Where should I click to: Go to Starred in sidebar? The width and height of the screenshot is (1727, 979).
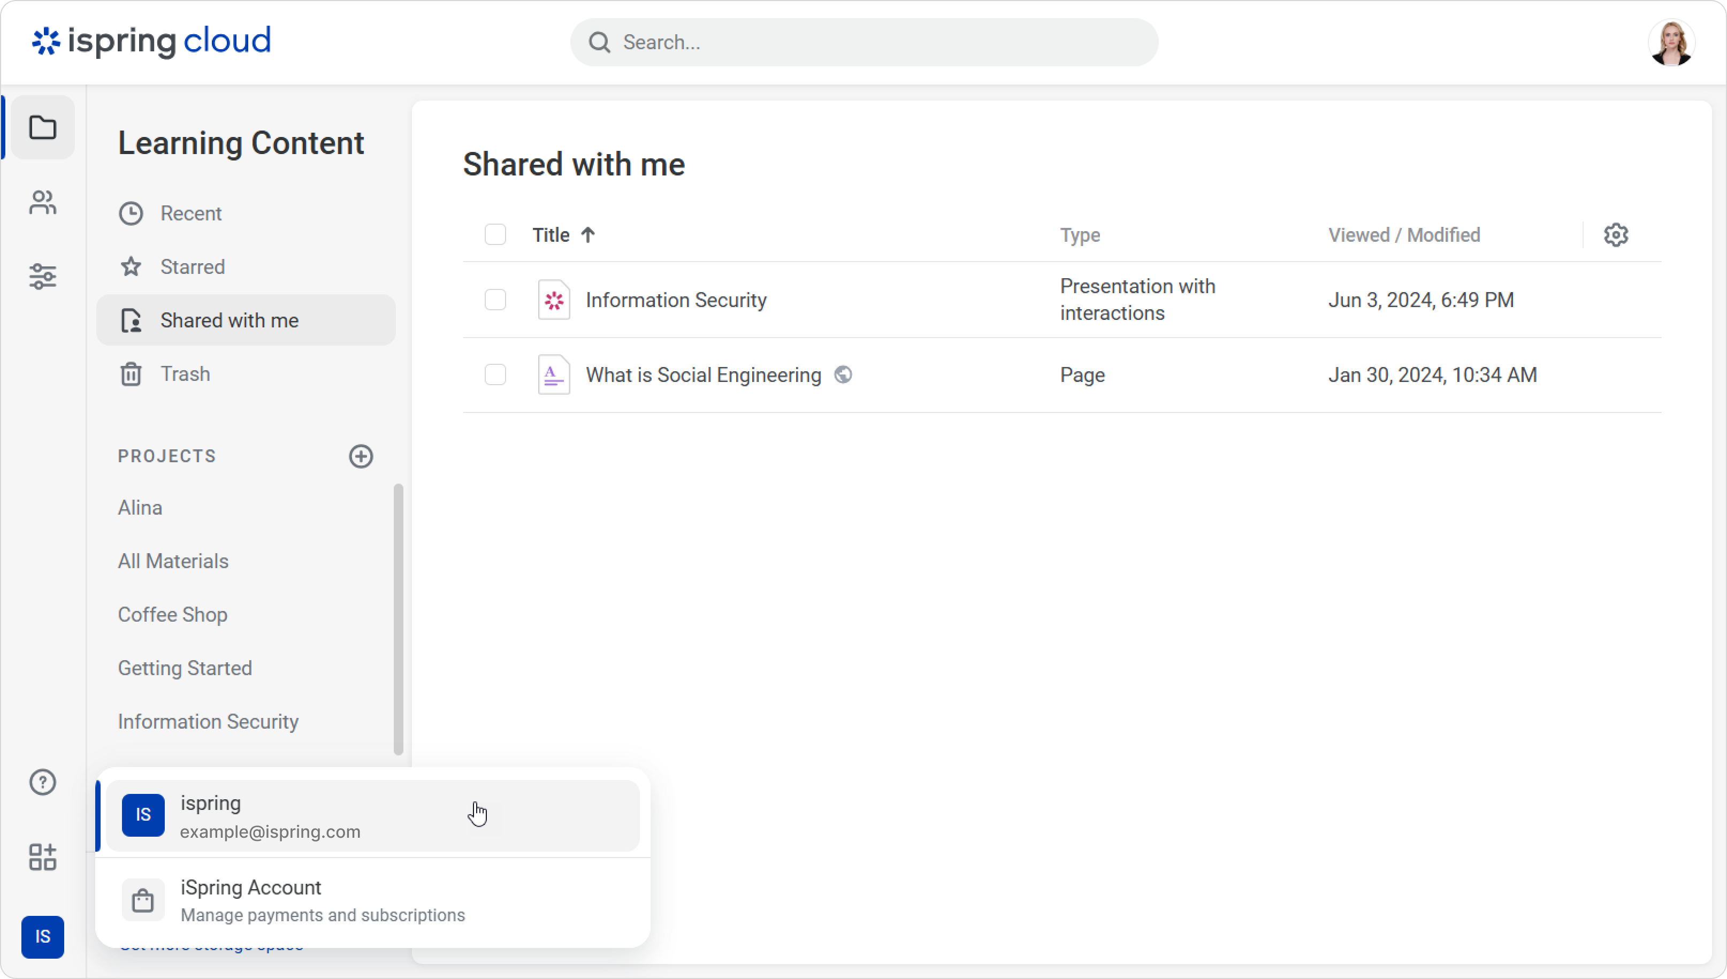pyautogui.click(x=192, y=267)
